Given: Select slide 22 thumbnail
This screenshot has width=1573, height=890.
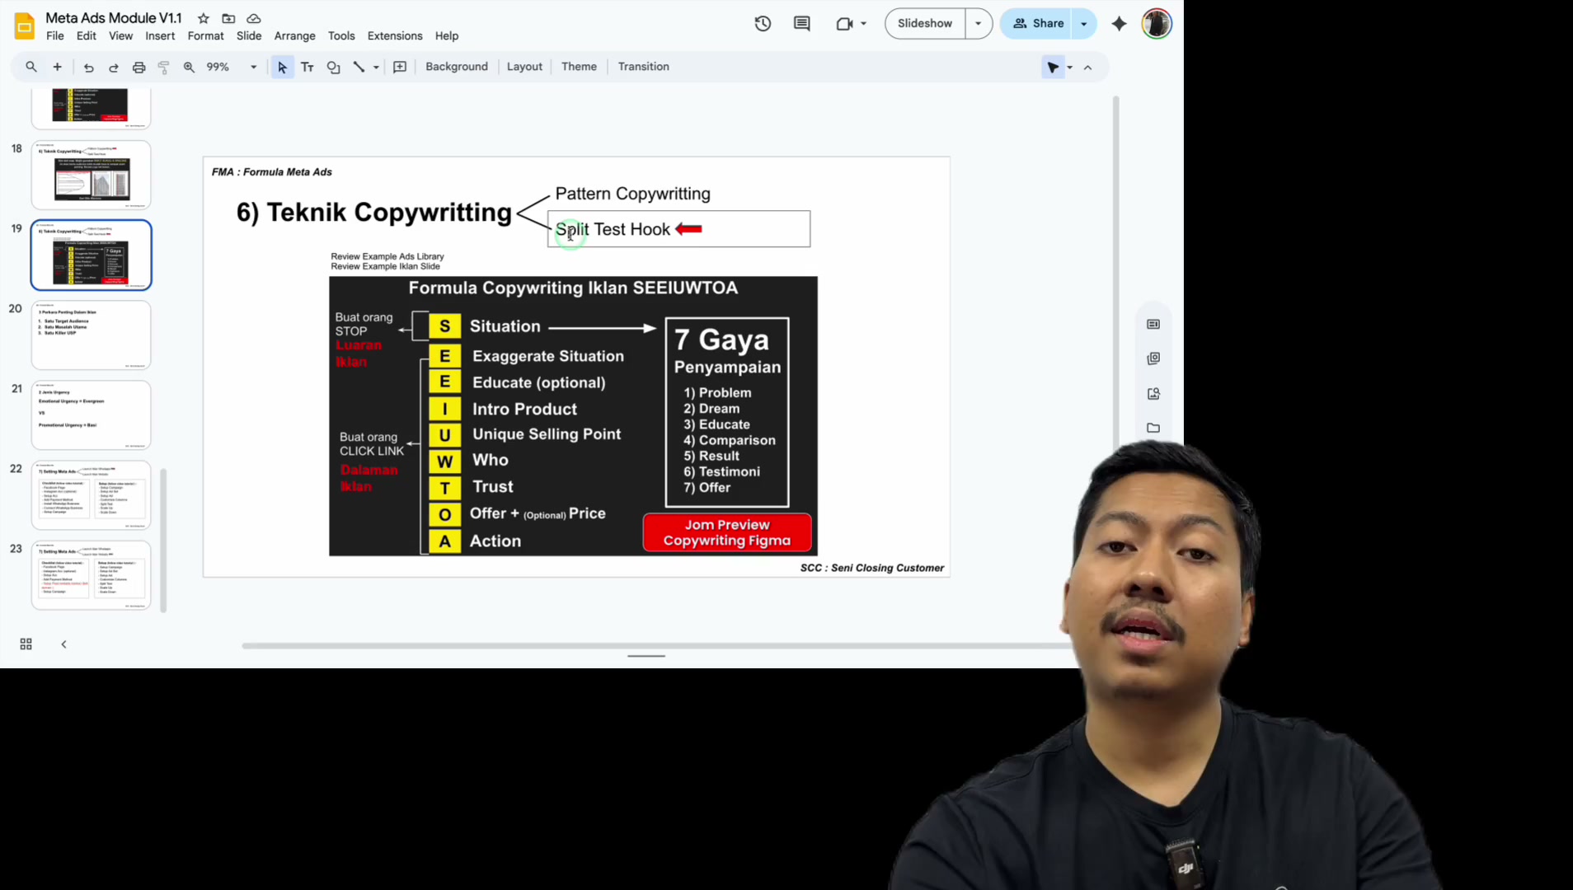Looking at the screenshot, I should click(92, 494).
